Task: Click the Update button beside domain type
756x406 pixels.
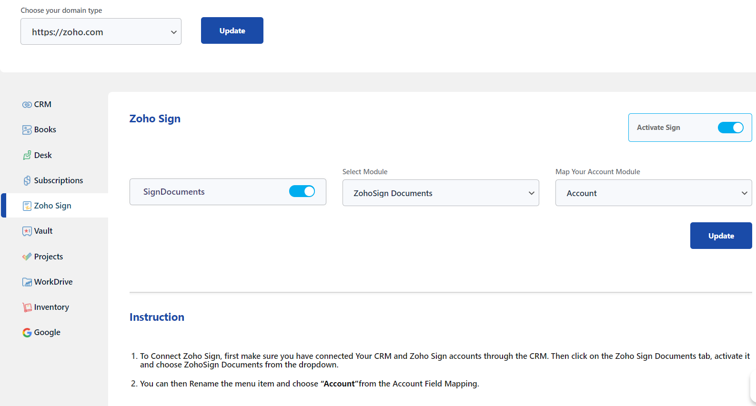Action: [x=232, y=30]
